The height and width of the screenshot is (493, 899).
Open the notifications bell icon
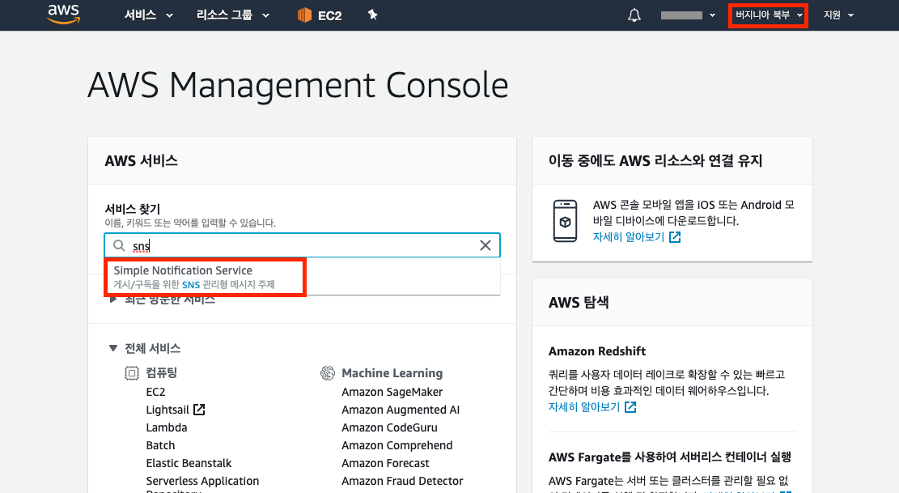pos(634,15)
